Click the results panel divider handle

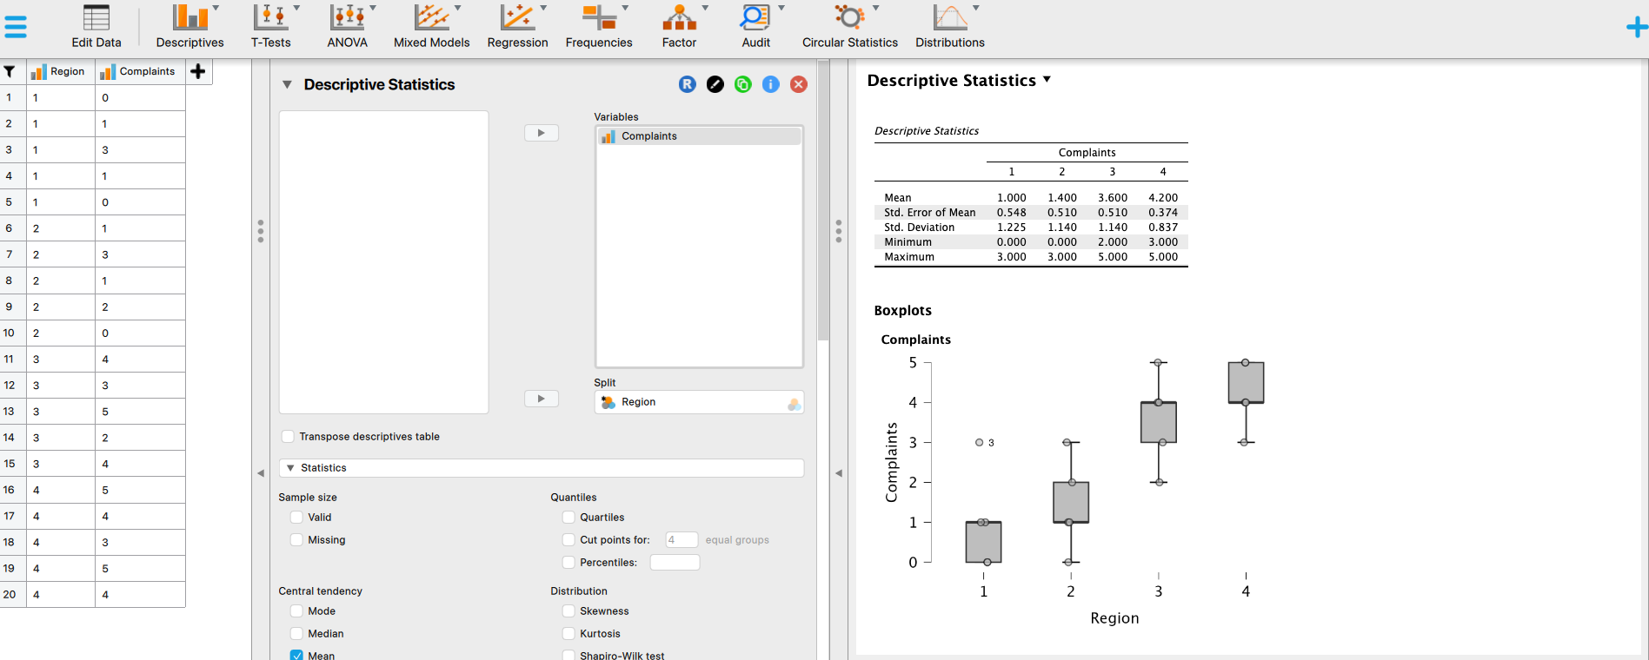[x=839, y=231]
